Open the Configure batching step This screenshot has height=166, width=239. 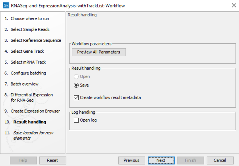point(28,73)
